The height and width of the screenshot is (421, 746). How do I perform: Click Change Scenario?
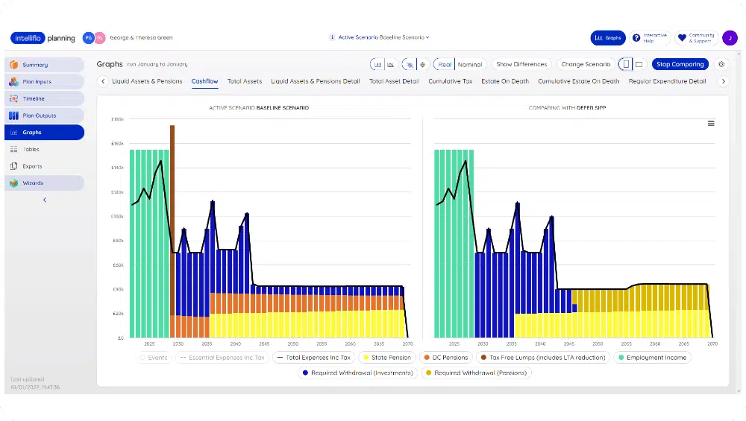585,64
